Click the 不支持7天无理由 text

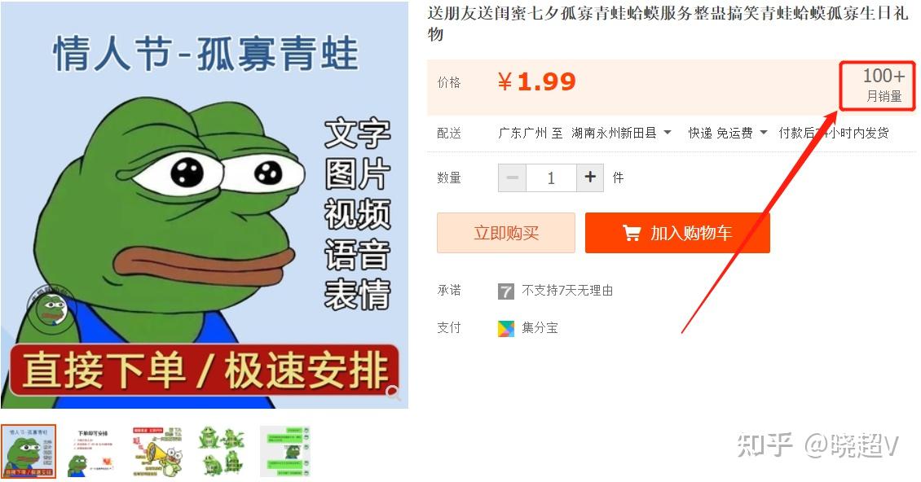[x=567, y=291]
